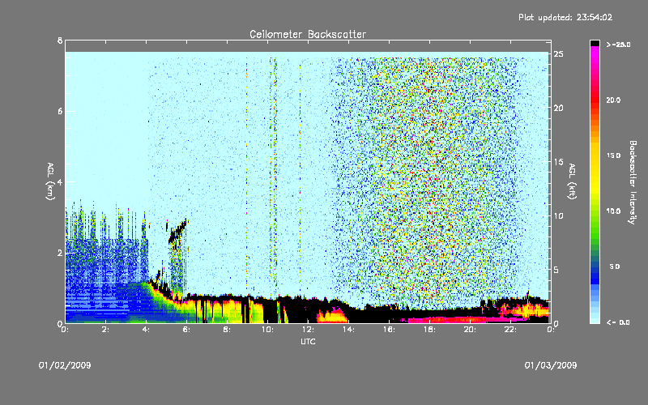Click the "Ceilometer Backscatter" plot title
Viewport: 648px width, 405px height.
click(308, 34)
